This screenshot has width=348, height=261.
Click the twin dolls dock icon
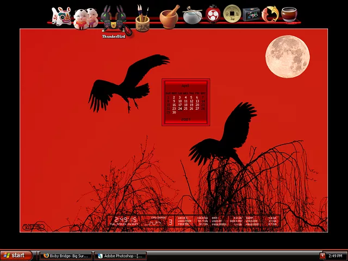(85, 18)
